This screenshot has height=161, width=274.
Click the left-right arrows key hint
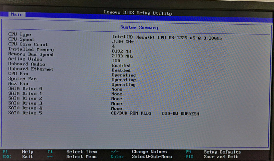[x=50, y=157]
